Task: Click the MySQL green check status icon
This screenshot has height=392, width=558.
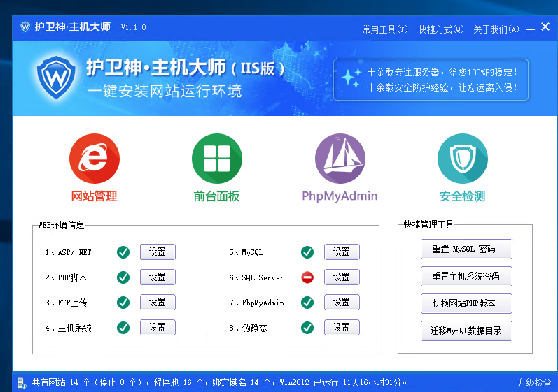Action: (307, 252)
